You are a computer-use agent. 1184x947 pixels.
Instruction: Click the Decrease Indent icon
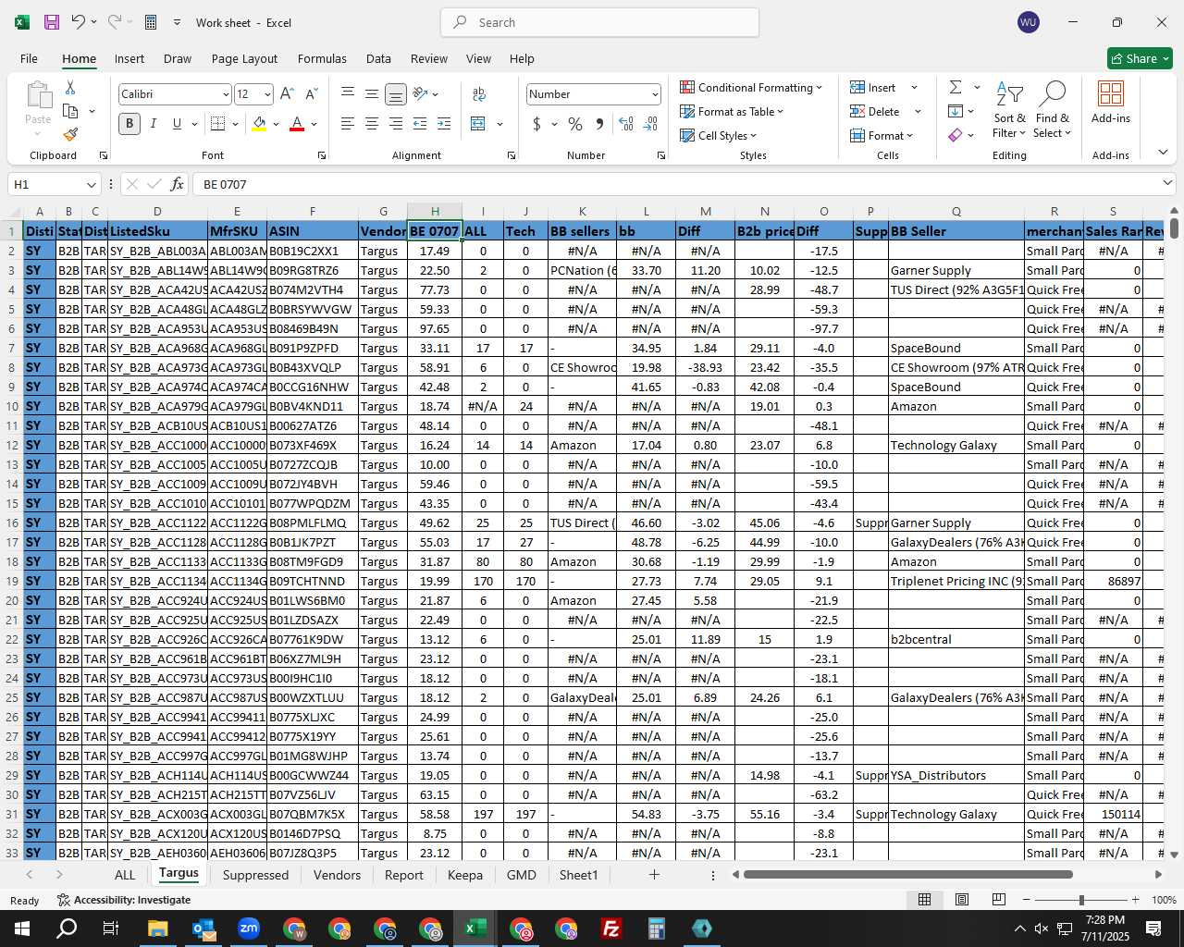(x=420, y=124)
